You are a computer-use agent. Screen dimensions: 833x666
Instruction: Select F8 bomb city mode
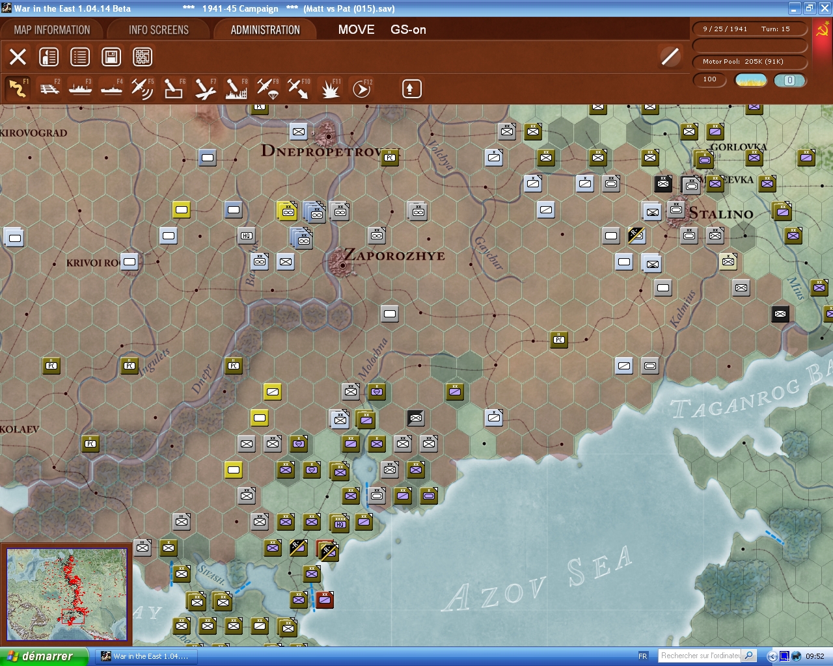click(x=236, y=88)
